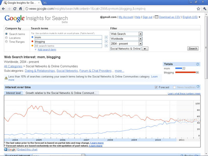The width and height of the screenshot is (208, 156).
Task: Reload the page with the refresh icon
Action: 15,9
